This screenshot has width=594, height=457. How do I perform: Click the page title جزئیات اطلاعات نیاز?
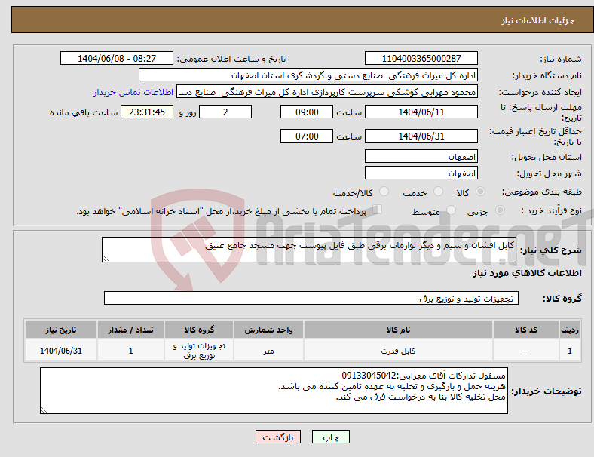click(x=537, y=20)
